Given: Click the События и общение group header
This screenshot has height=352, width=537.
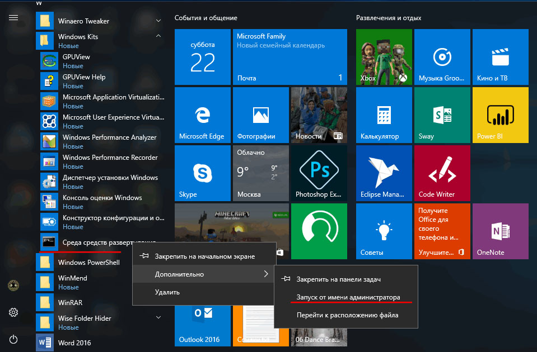Looking at the screenshot, I should point(206,18).
